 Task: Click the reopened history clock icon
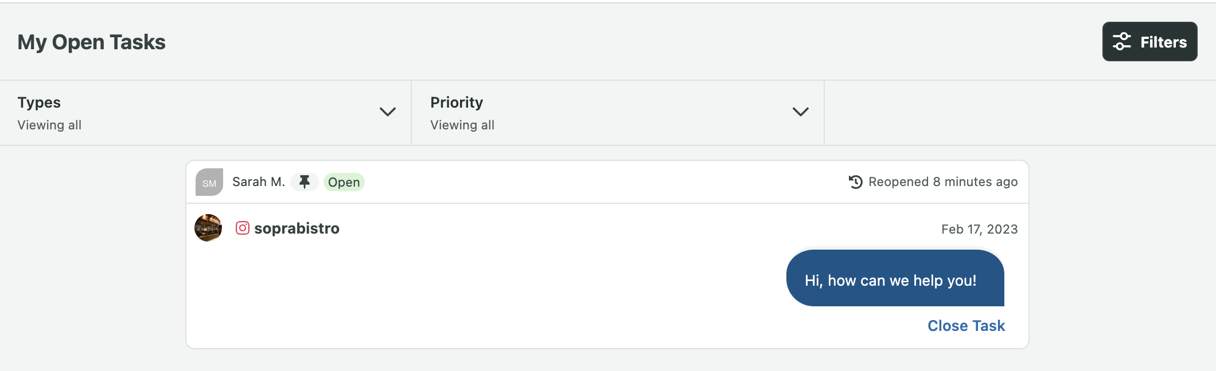856,182
